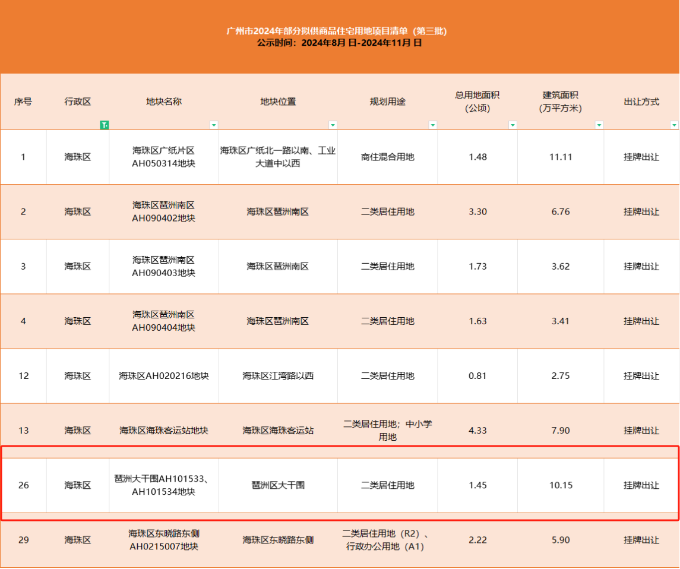Select the building area value 5.90
680x569 pixels.
click(x=561, y=540)
